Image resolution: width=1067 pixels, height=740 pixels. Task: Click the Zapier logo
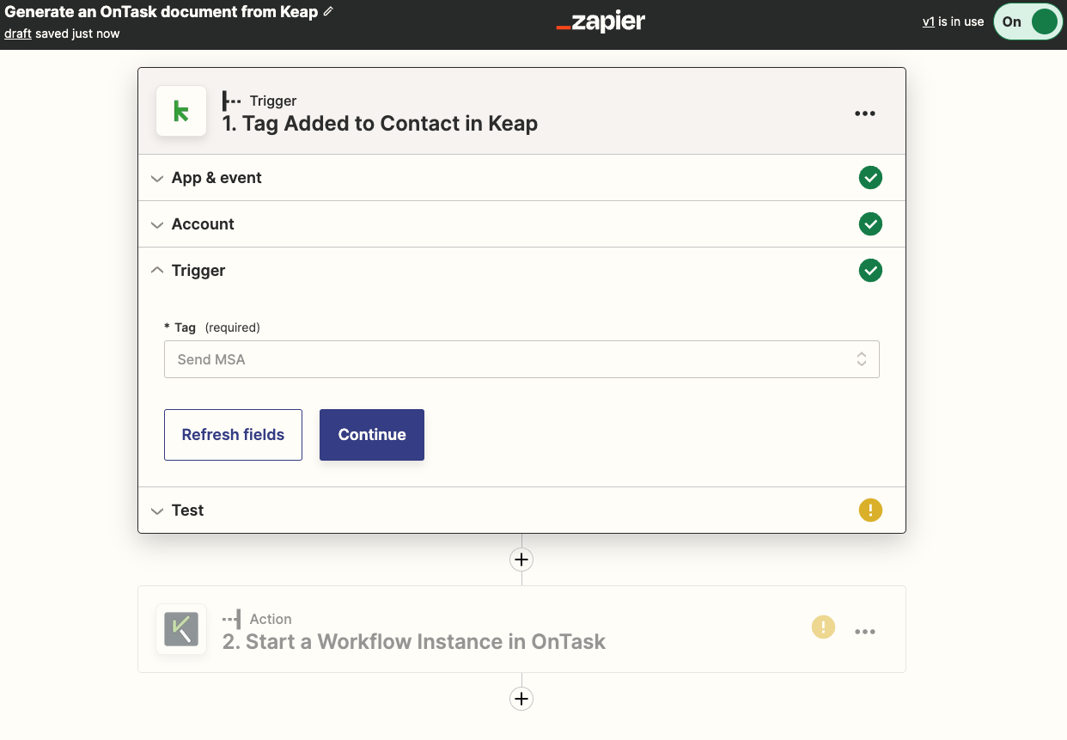coord(601,22)
